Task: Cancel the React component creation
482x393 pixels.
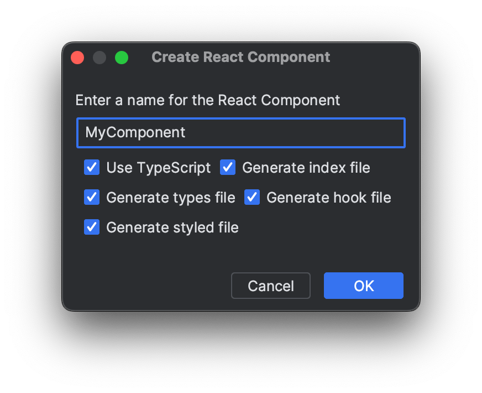Action: 270,286
